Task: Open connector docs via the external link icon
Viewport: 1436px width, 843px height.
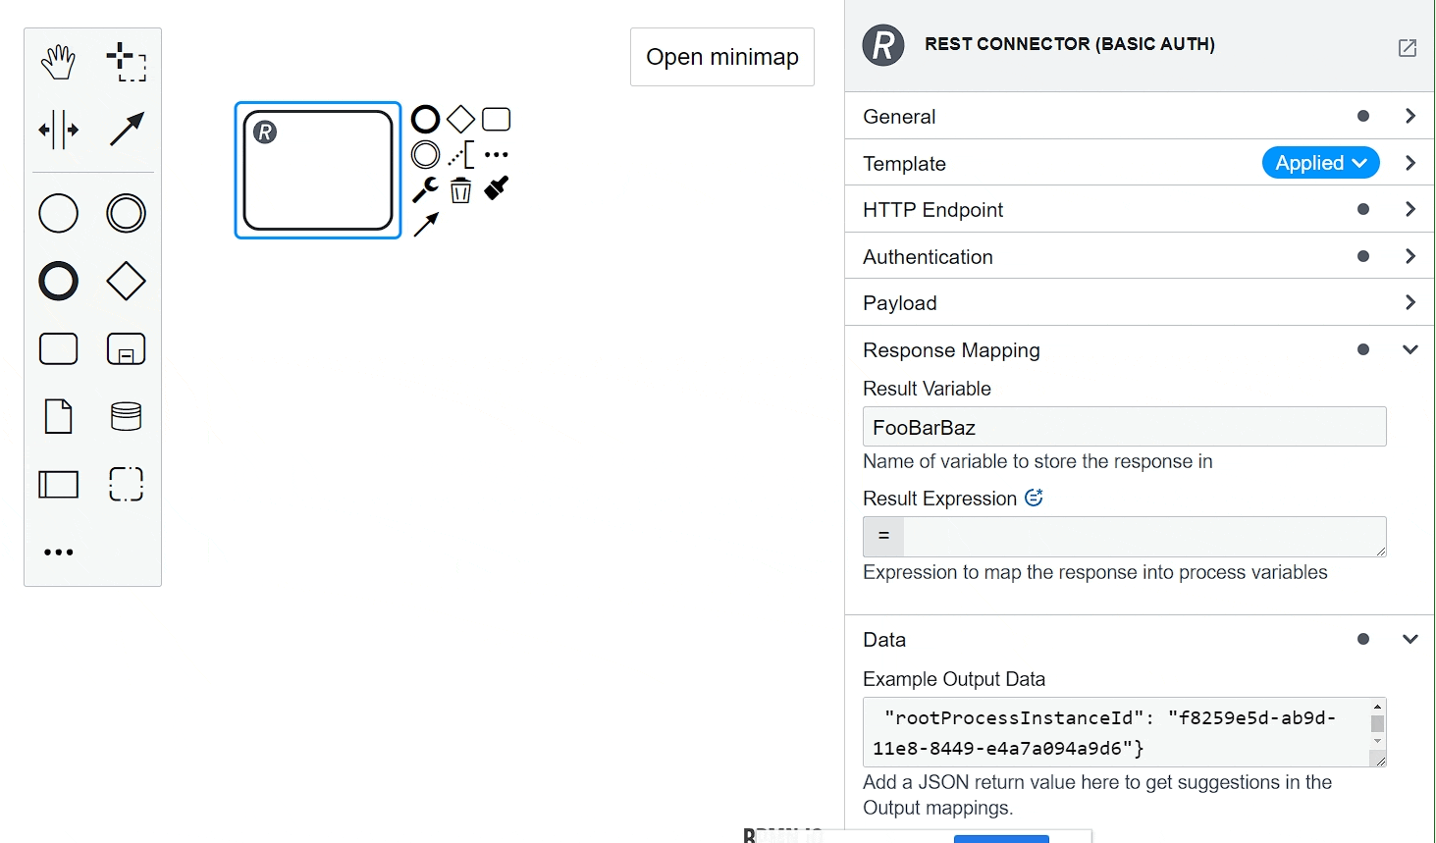Action: pyautogui.click(x=1408, y=47)
